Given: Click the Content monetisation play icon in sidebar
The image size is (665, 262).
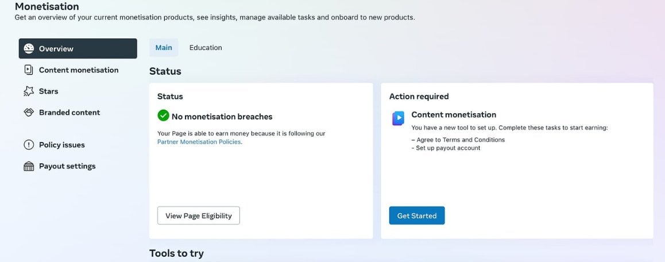Looking at the screenshot, I should click(x=28, y=70).
